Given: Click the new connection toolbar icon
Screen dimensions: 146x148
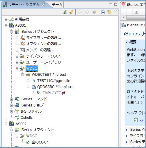Looking at the screenshot, I should [x=65, y=12].
